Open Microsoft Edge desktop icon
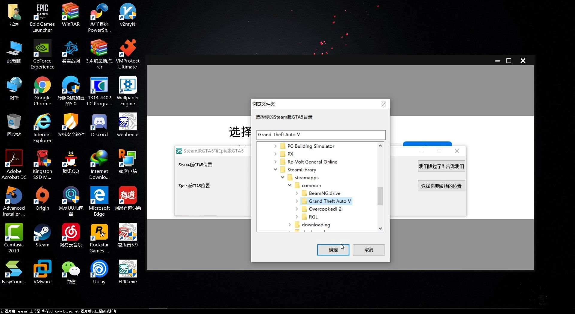Viewport: 575px width, 314px height. (99, 202)
